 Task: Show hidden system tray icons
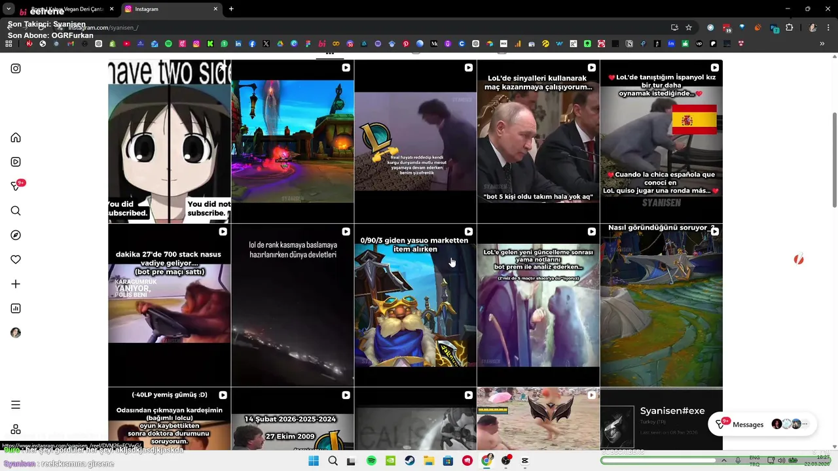click(x=724, y=461)
